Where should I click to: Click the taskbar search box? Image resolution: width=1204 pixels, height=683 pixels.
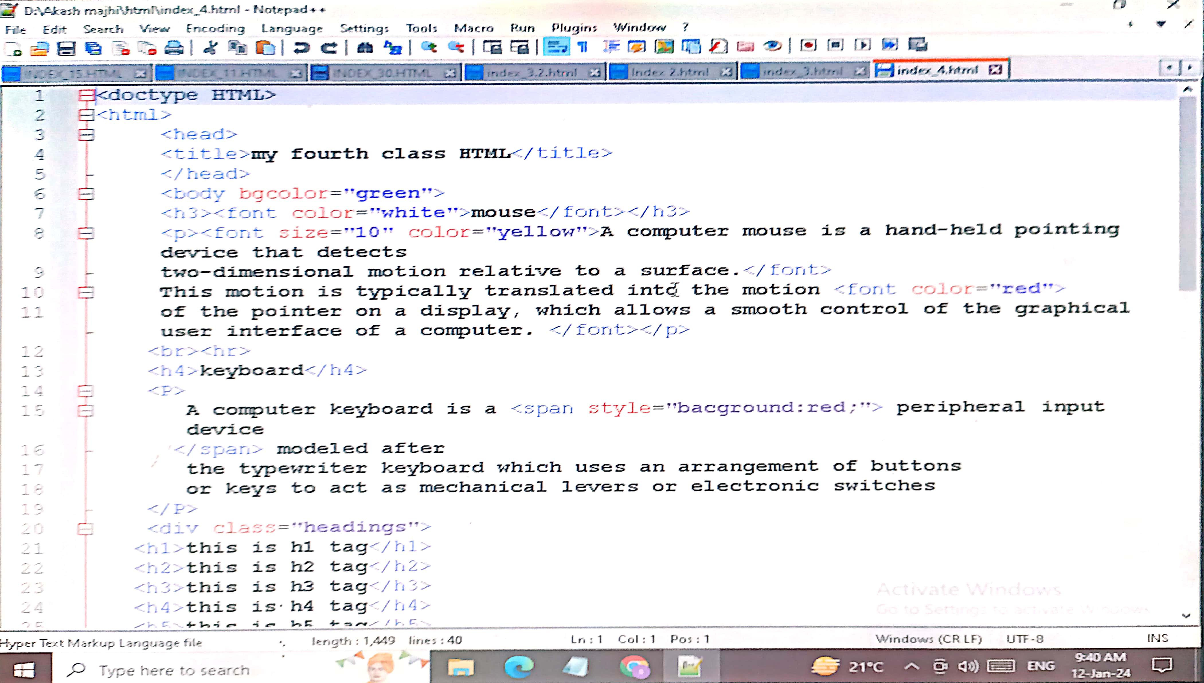pos(174,670)
